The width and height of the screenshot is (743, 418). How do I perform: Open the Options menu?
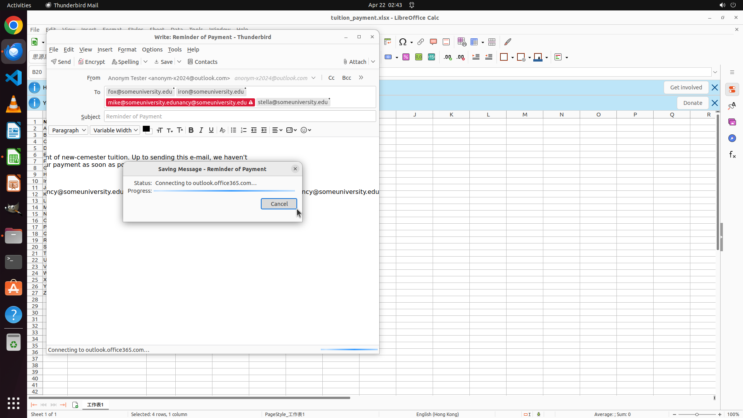pos(152,50)
